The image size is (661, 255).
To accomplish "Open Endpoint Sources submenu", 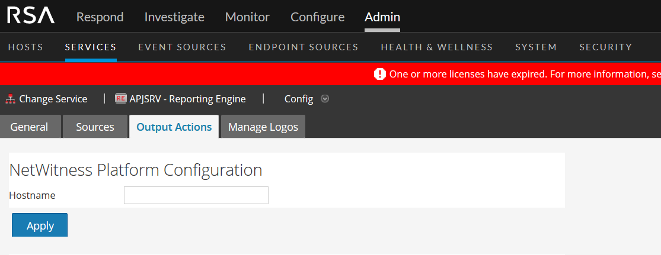I will pyautogui.click(x=304, y=47).
